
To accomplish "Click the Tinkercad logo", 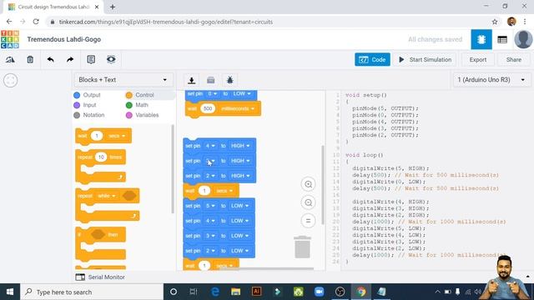I will pos(10,39).
